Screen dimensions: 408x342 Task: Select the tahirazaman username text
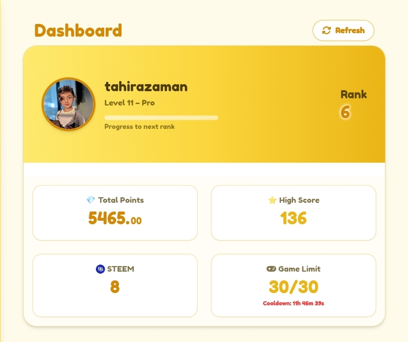click(x=146, y=87)
